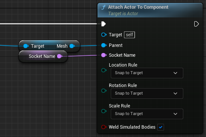Image resolution: width=206 pixels, height=137 pixels.
Task: Click the Weld Simulated Bodies red pin
Action: tap(104, 127)
